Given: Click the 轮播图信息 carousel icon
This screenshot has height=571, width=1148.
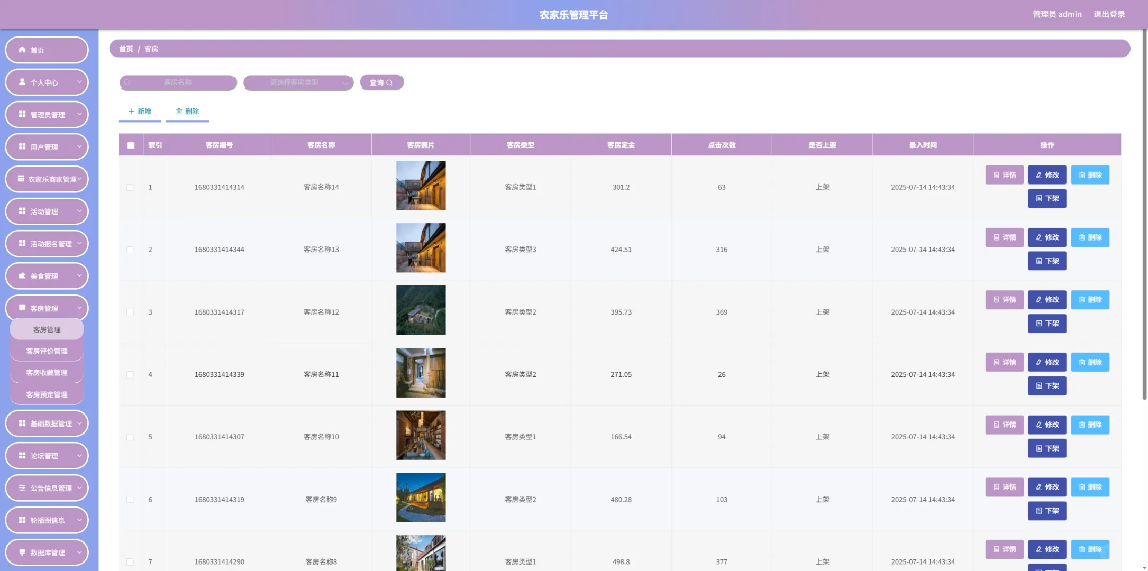Looking at the screenshot, I should click(22, 520).
